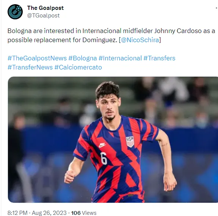This screenshot has height=216, width=218.
Task: Open the Aug 26, 2023 date link
Action: pos(49,213)
